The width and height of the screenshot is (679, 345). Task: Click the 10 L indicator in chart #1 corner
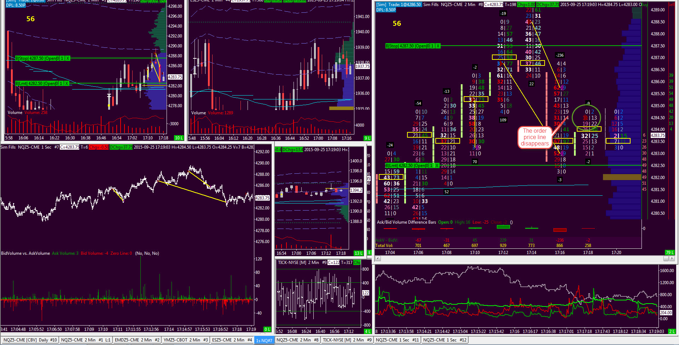click(179, 138)
